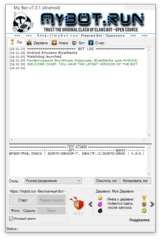Screen dimensions: 161x239
Task: Open the Поддержка link
Action: tap(139, 220)
